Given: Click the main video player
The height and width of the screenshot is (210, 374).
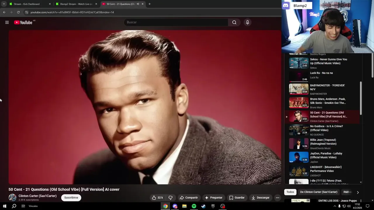Looking at the screenshot, I should [x=145, y=107].
